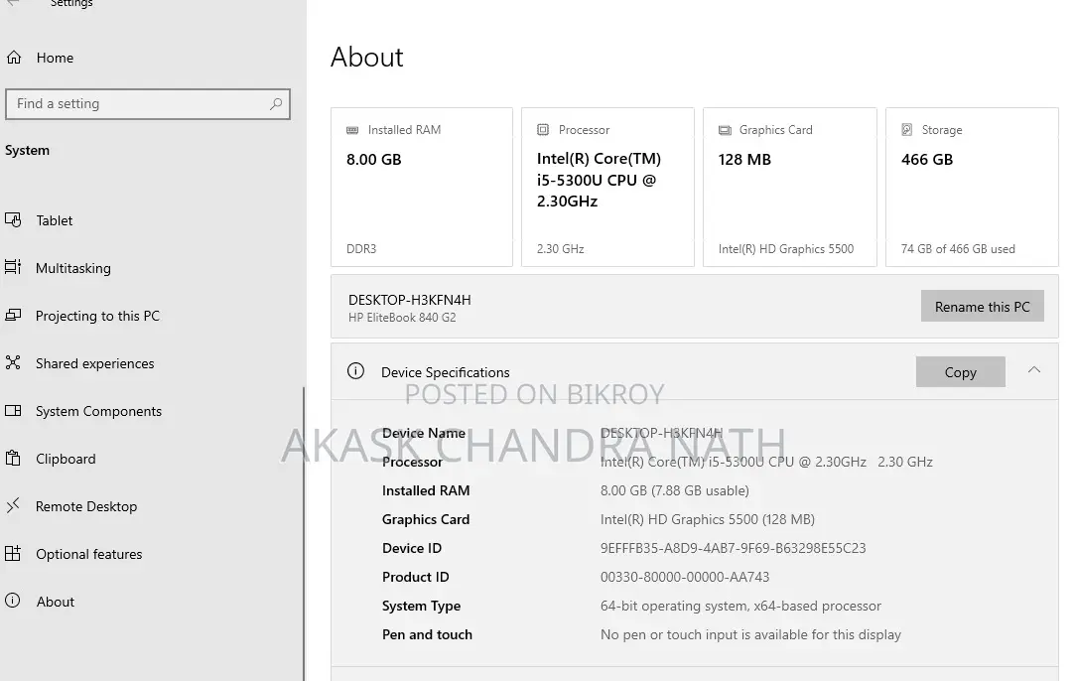Click the Device Specifications info icon
This screenshot has height=681, width=1074.
355,371
